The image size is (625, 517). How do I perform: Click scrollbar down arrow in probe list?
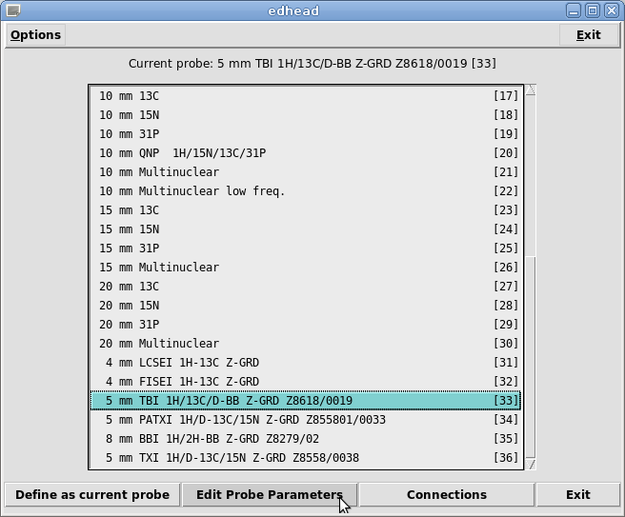(x=531, y=464)
